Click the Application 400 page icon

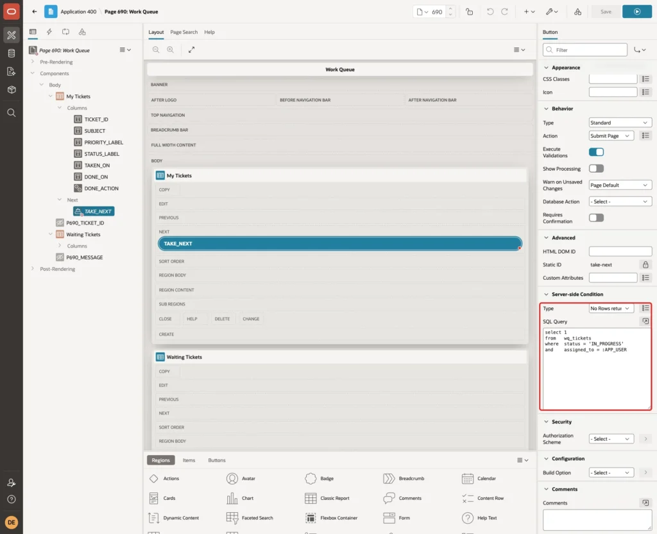click(x=51, y=12)
